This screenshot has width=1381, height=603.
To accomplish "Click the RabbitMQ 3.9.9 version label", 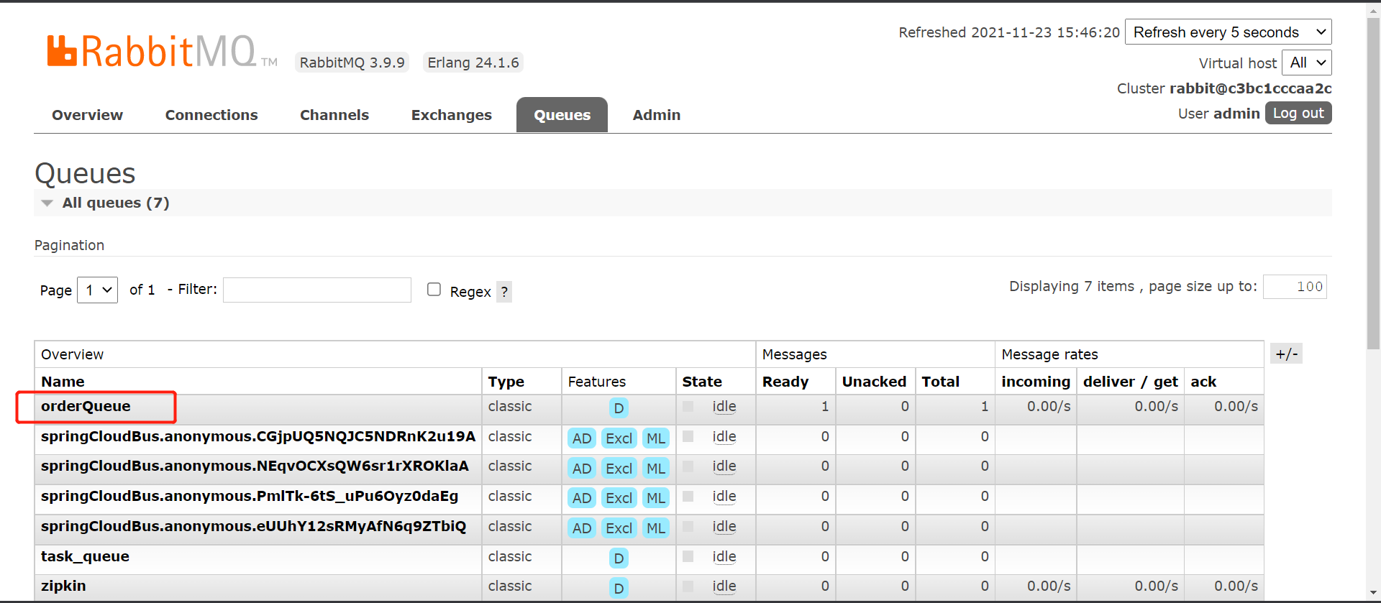I will coord(352,63).
